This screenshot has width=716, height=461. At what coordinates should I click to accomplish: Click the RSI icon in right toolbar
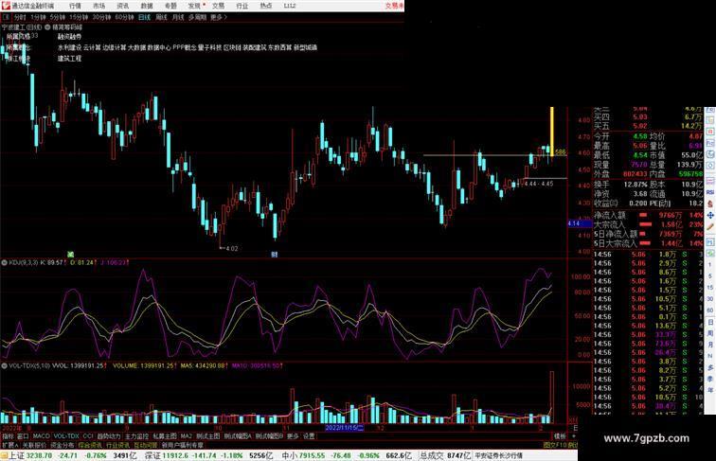[710, 192]
